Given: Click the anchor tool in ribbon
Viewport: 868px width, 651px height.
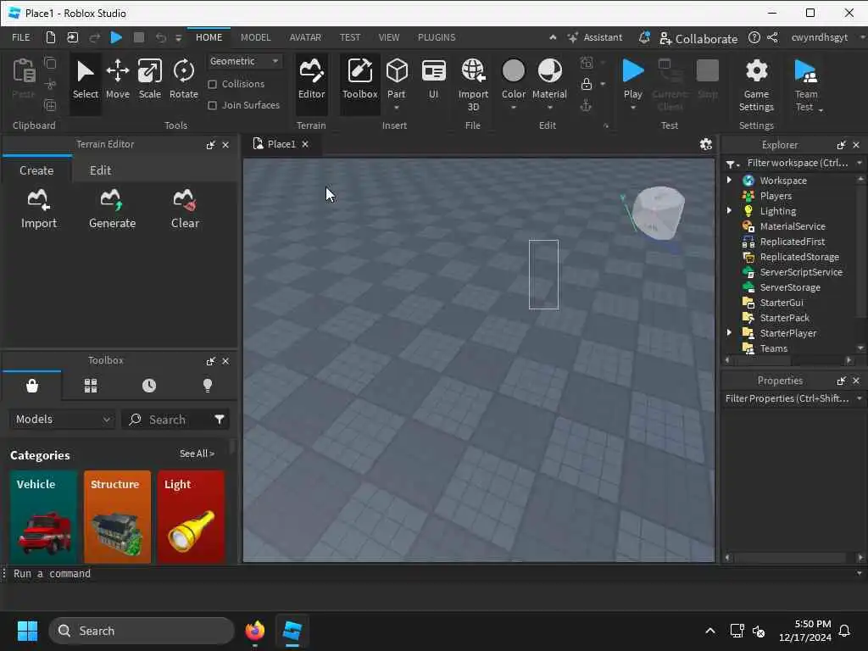Looking at the screenshot, I should [x=587, y=105].
